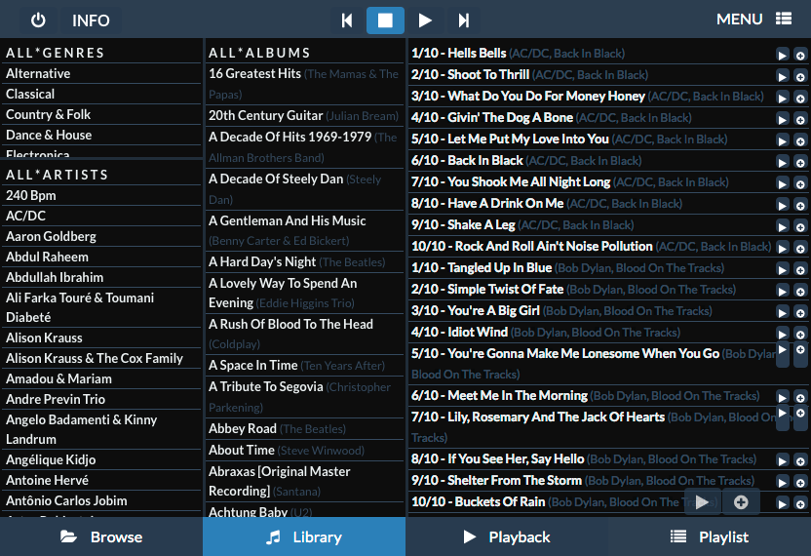
Task: Select artist 240 Bpm
Action: (101, 196)
